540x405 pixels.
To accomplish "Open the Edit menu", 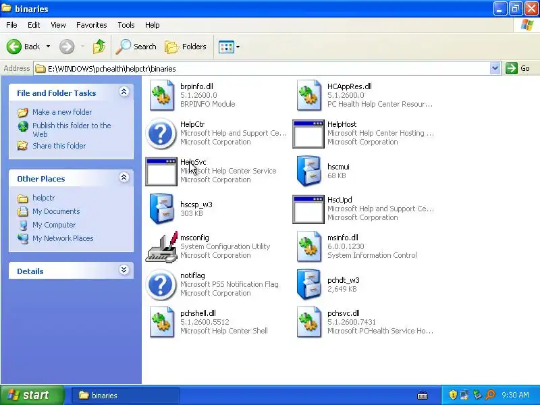I will (34, 25).
